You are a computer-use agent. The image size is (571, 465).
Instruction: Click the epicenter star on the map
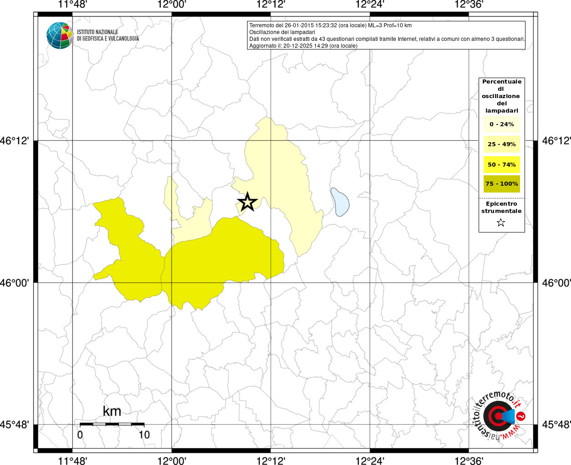pyautogui.click(x=248, y=202)
